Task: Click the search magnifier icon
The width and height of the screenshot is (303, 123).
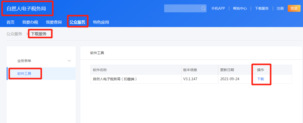Action: (203, 8)
